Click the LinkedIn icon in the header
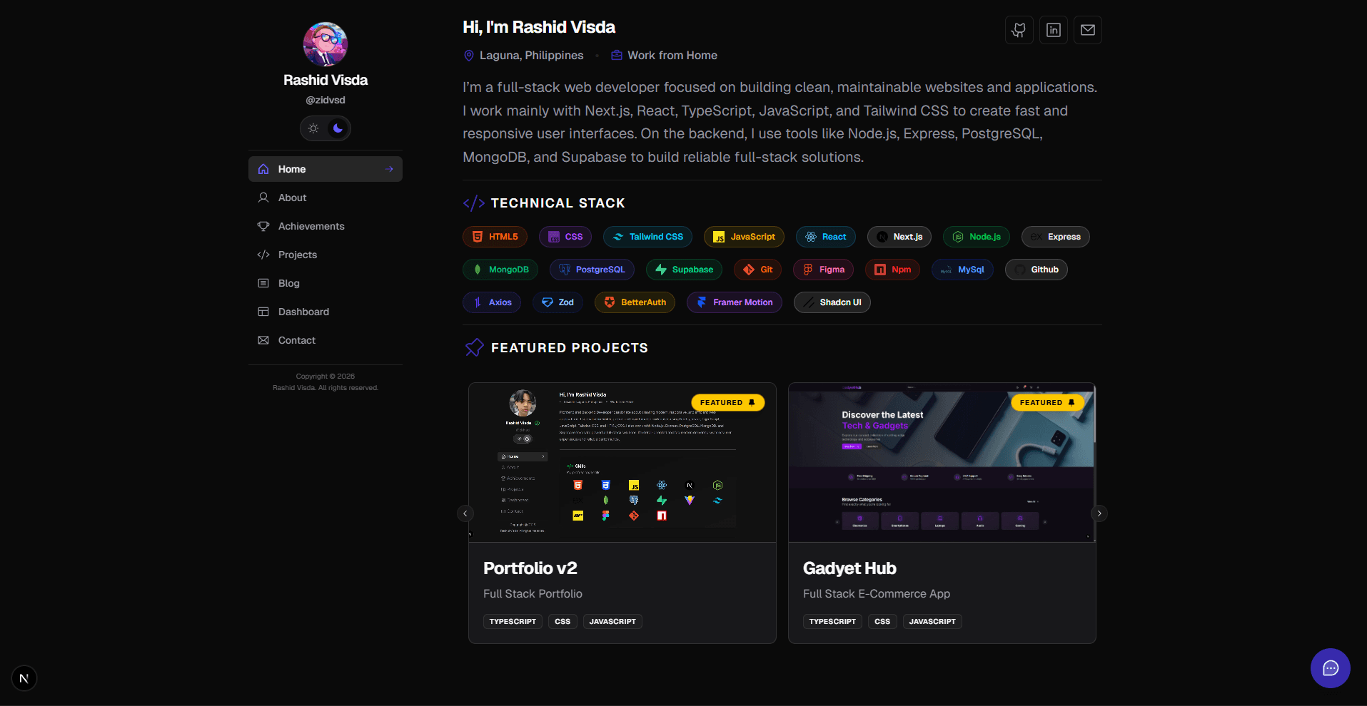The image size is (1367, 706). click(x=1053, y=30)
